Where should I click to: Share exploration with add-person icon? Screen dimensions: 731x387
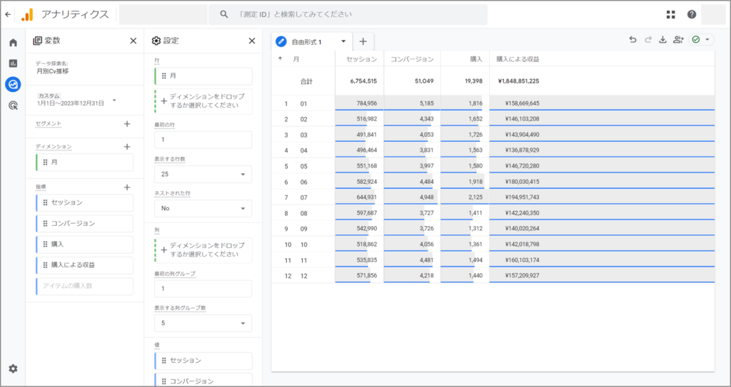678,40
